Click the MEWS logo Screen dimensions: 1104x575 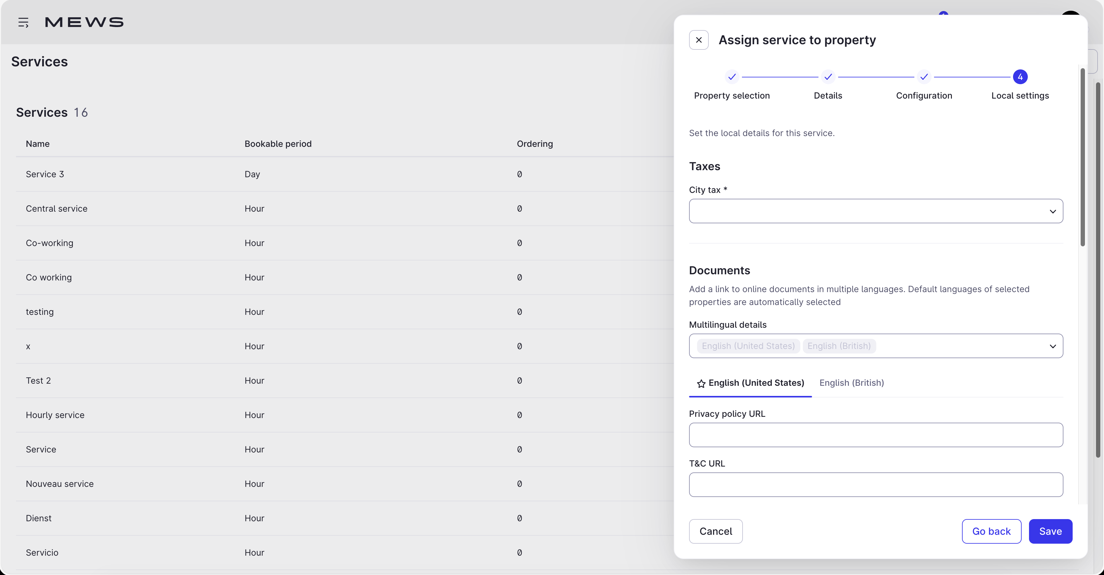(84, 22)
